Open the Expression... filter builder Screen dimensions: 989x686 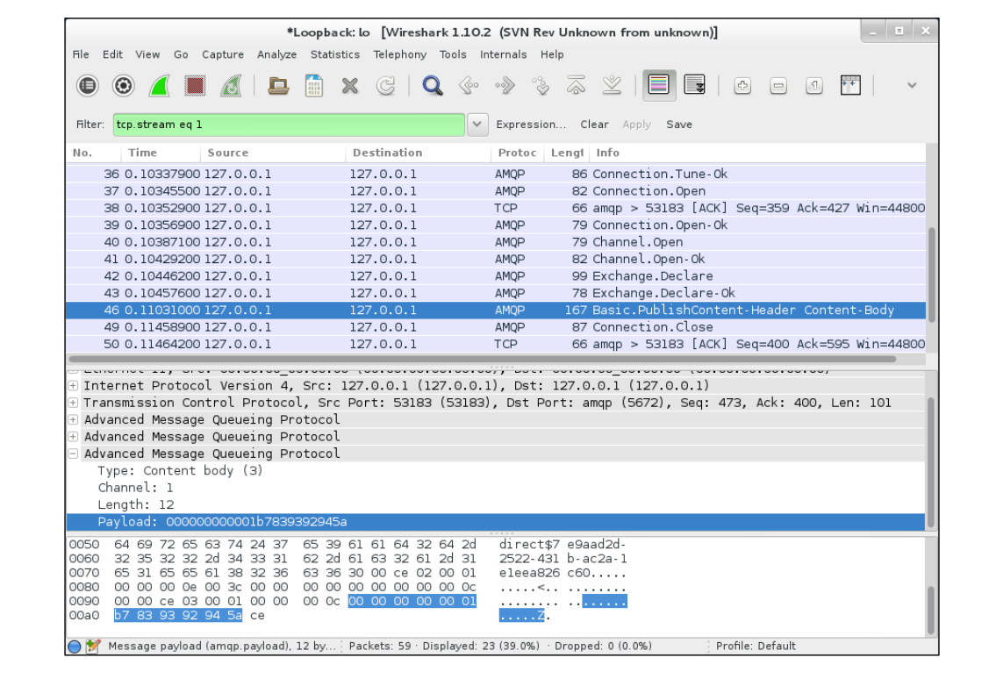[x=531, y=125]
